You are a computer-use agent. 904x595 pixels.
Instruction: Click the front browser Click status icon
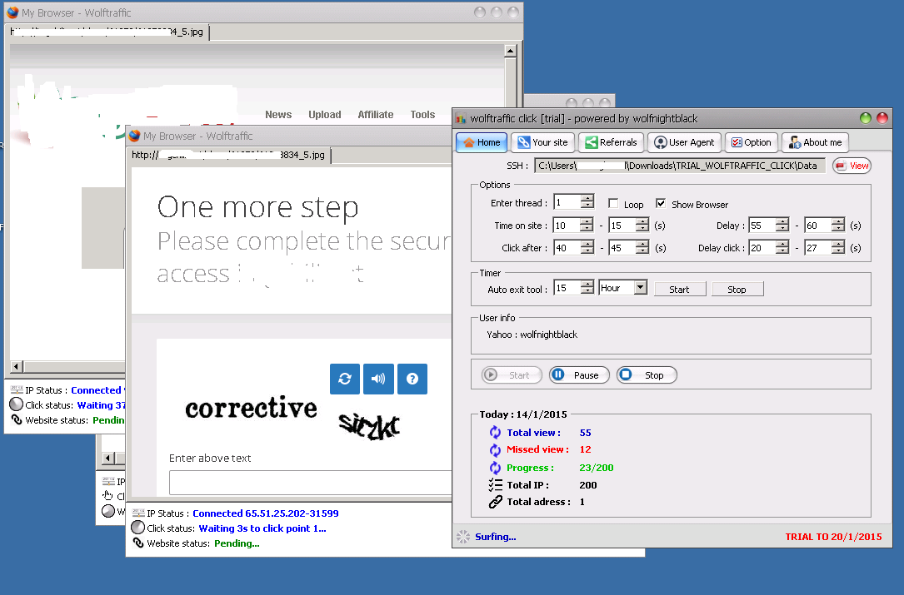click(137, 528)
